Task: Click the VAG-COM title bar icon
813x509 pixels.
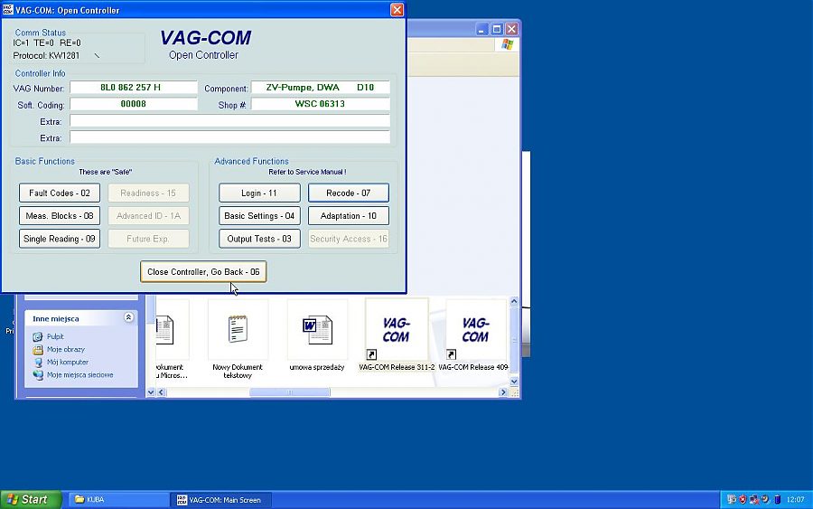Action: (x=8, y=10)
